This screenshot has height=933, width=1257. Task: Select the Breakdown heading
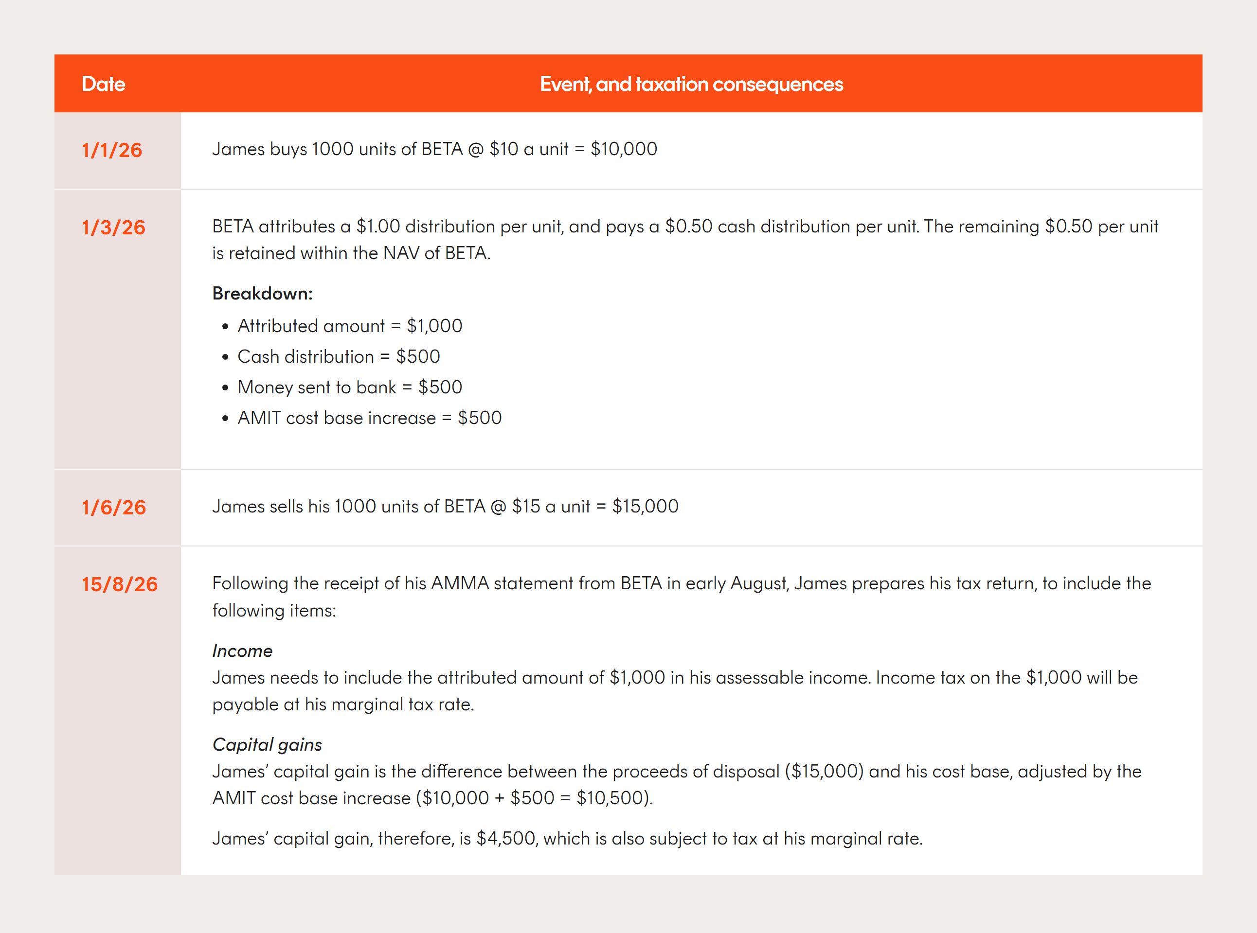point(262,294)
